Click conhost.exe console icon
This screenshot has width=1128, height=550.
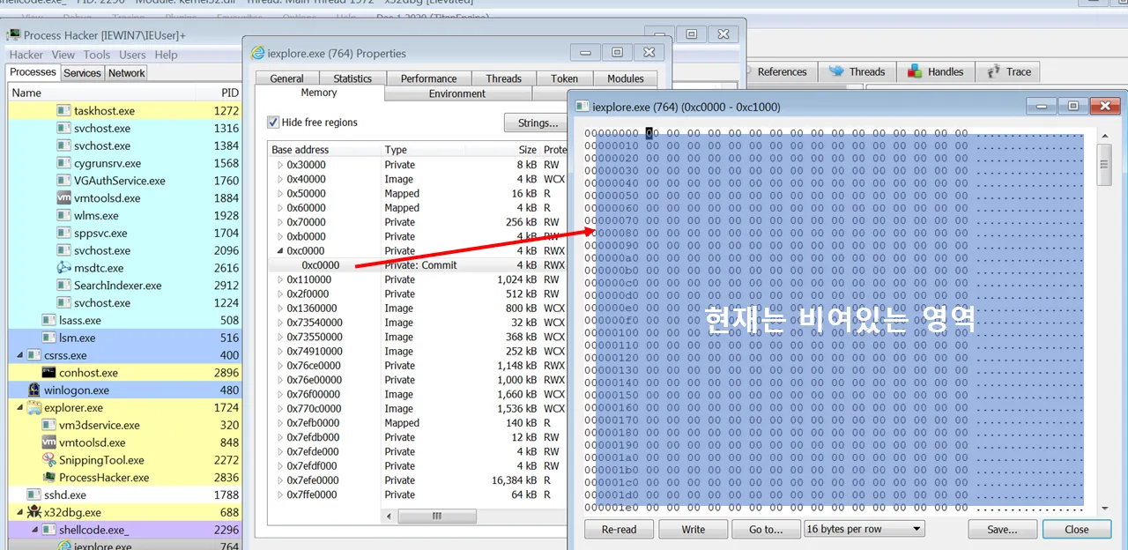click(48, 373)
